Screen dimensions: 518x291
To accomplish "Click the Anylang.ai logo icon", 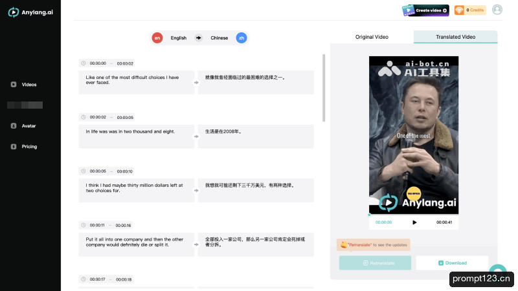I will 14,12.
